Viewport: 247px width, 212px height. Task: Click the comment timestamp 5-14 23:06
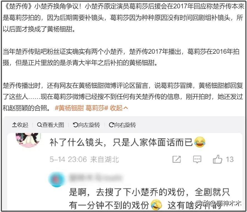pos(68,159)
